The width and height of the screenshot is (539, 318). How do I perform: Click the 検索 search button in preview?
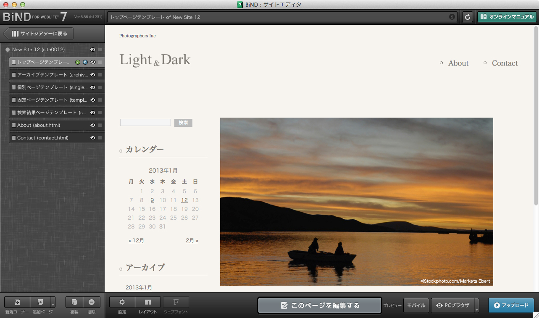tap(183, 123)
